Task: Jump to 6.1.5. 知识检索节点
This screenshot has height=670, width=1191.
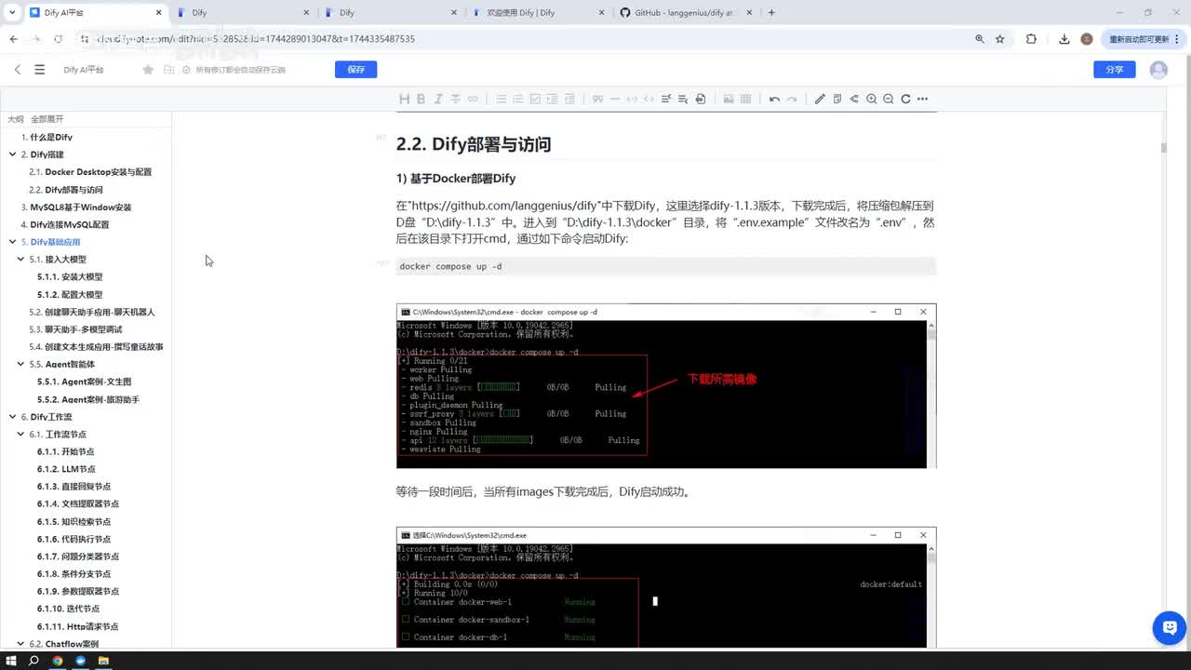Action: pyautogui.click(x=74, y=521)
